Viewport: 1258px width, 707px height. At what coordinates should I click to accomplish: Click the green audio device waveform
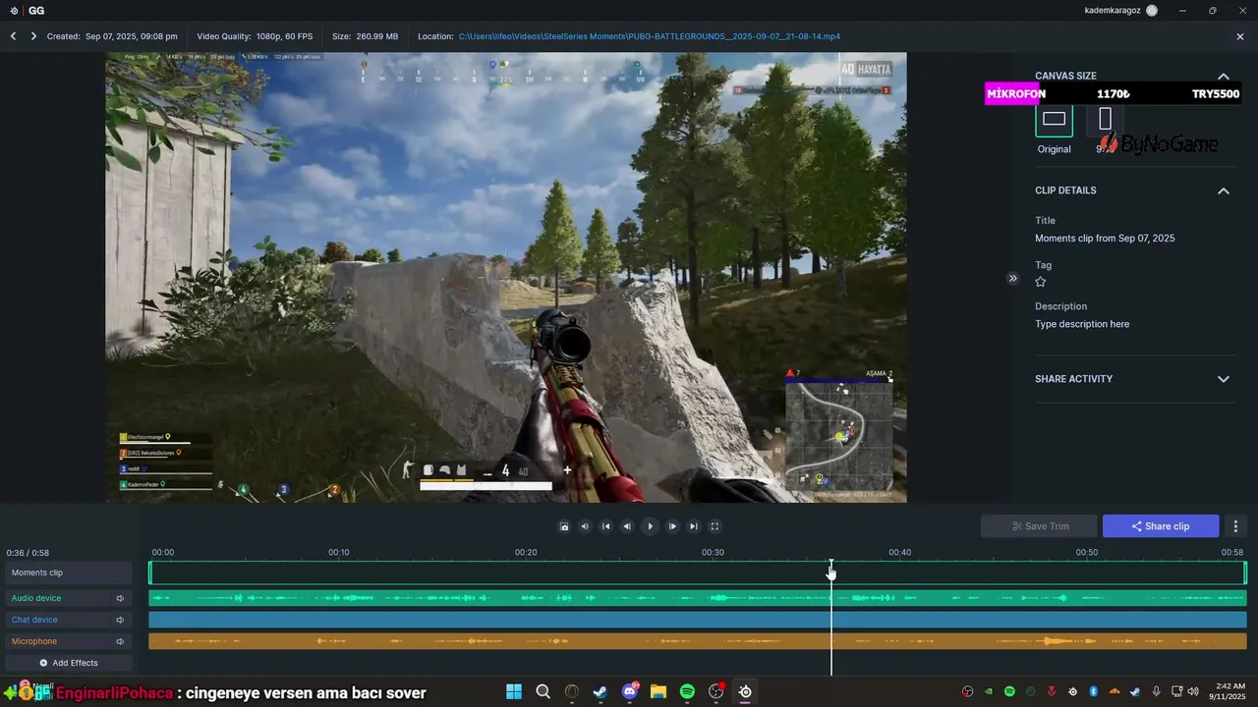(x=697, y=598)
